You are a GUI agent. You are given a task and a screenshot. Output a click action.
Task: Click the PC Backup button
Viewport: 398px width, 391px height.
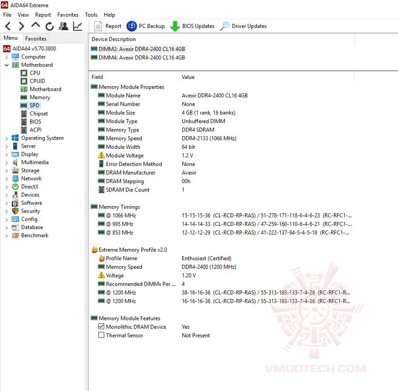(x=146, y=26)
